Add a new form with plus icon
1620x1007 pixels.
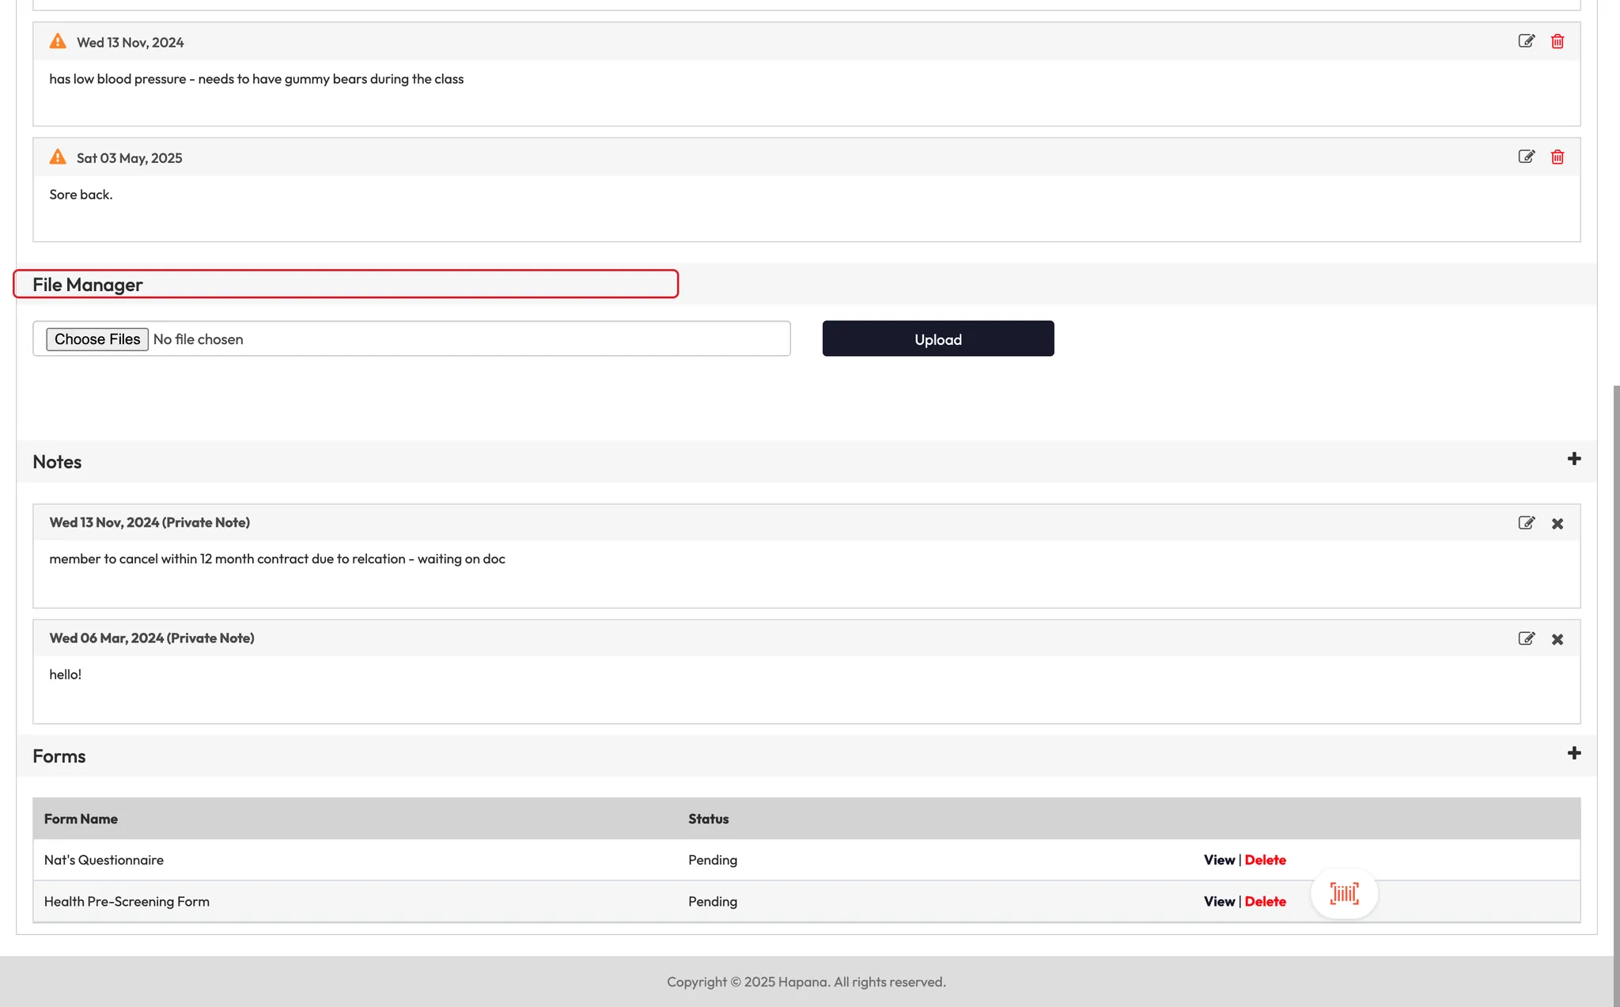click(x=1573, y=754)
